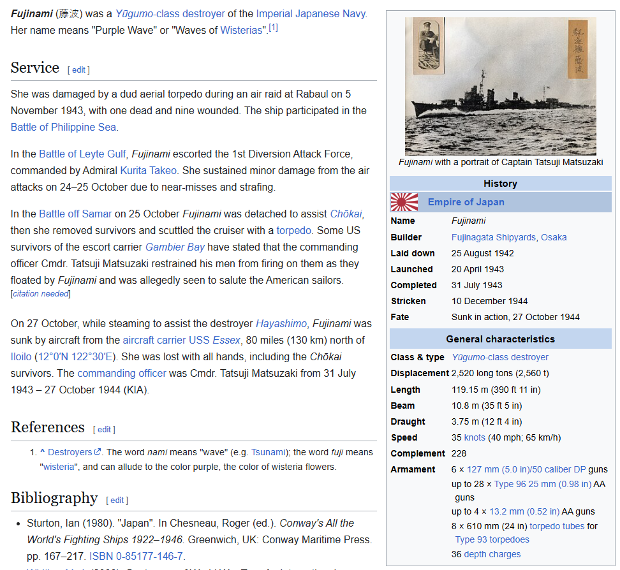Viewport: 620px width, 570px height.
Task: Select the Service section heading
Action: (x=35, y=68)
